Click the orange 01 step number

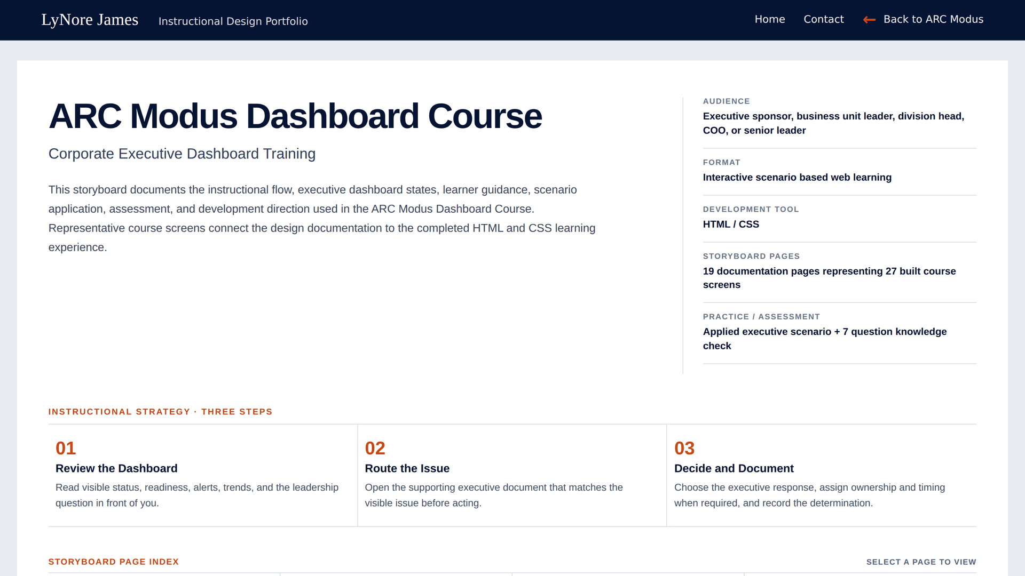point(66,448)
